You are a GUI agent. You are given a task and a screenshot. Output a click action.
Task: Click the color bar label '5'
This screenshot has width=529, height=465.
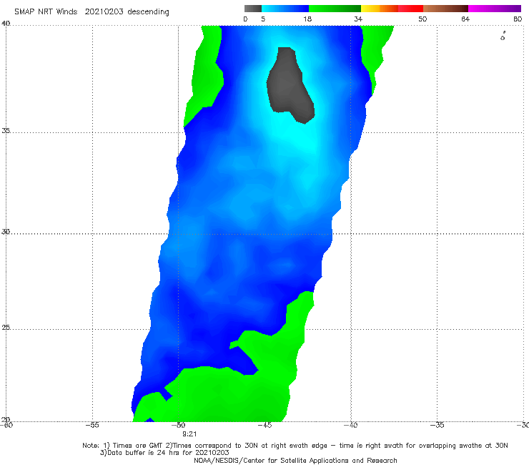coord(263,19)
